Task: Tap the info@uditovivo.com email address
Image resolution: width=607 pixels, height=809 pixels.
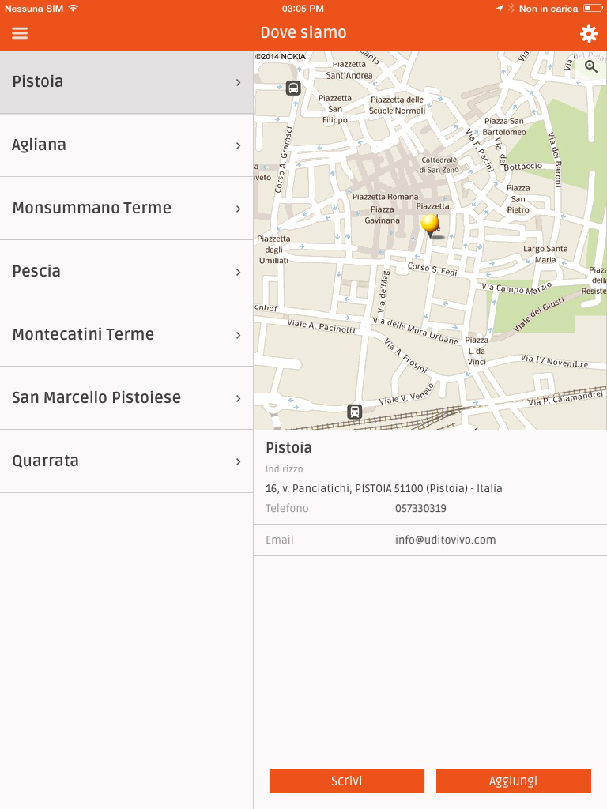Action: coord(446,540)
